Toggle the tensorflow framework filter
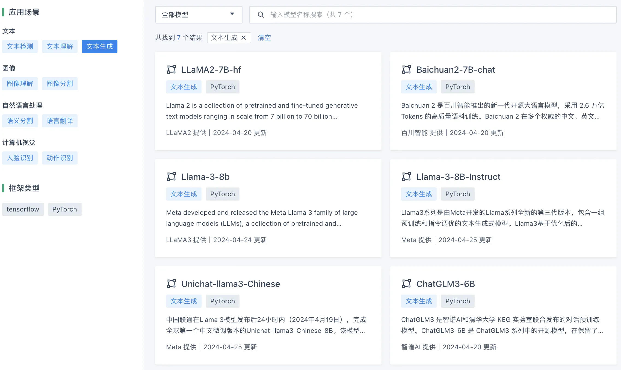The width and height of the screenshot is (621, 370). (23, 209)
